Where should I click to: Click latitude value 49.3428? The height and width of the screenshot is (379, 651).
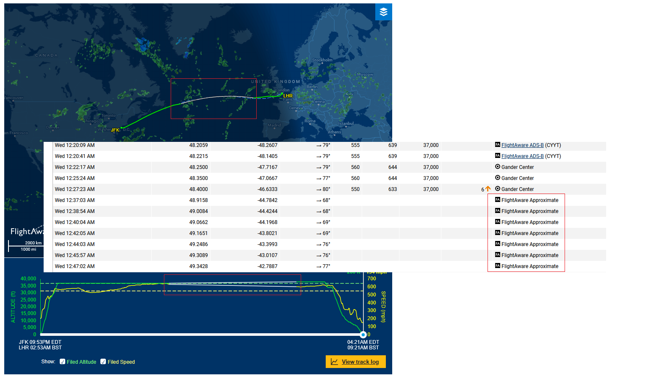click(x=198, y=266)
